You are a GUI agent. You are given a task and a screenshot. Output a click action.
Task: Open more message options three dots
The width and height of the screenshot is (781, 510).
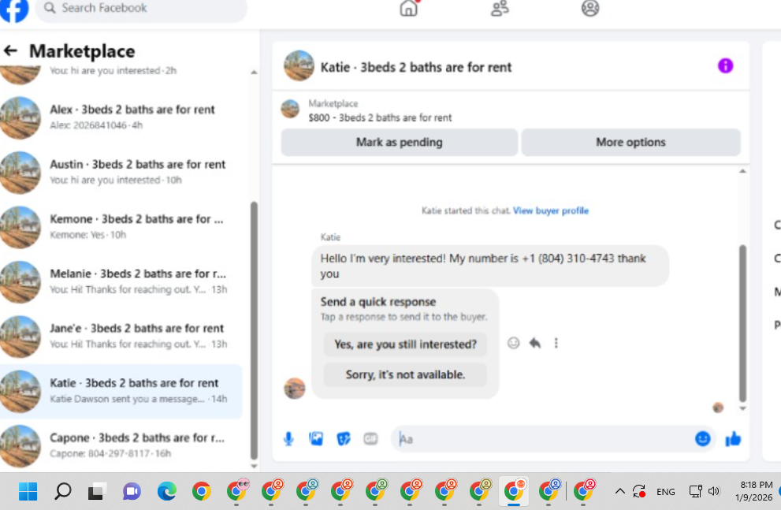556,343
